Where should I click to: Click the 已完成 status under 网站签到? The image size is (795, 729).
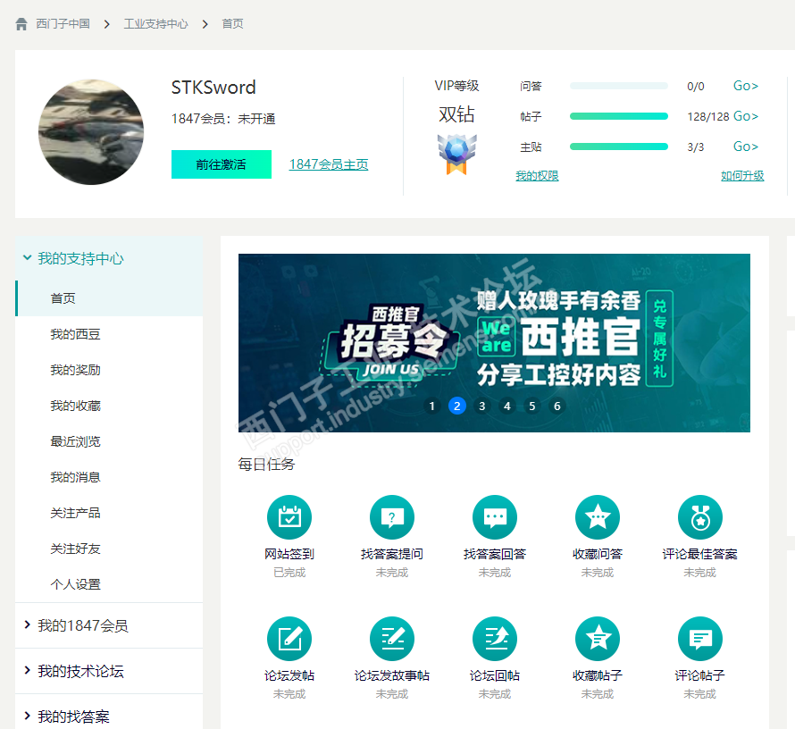tap(289, 573)
